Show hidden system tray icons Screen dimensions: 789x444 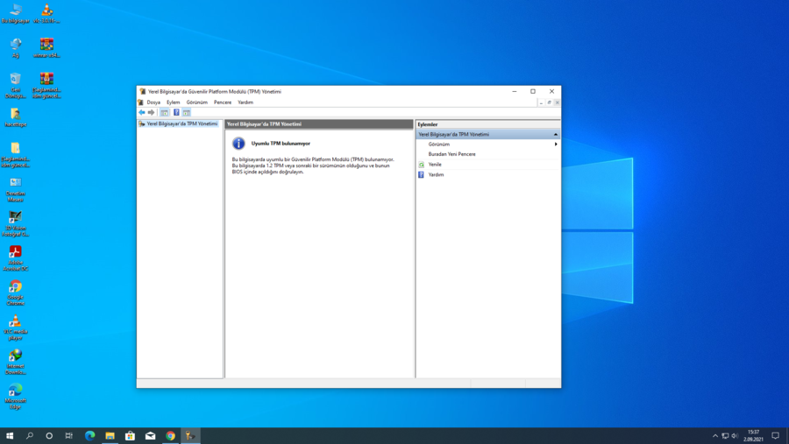pos(714,435)
